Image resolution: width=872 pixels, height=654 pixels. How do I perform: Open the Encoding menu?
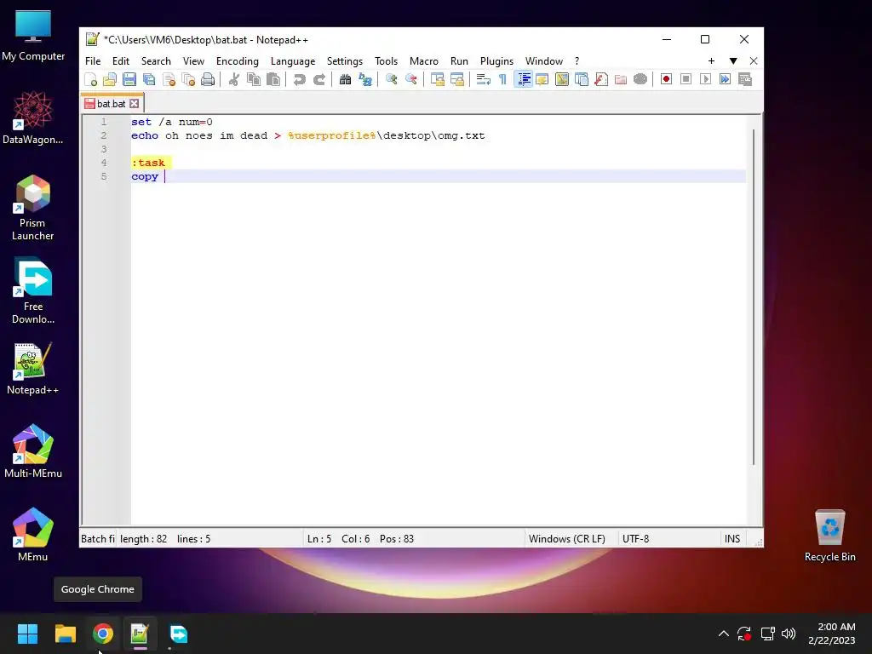[238, 61]
